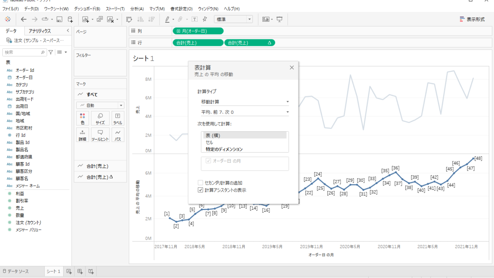
Task: Click the 月(オーダー日) pill in columns
Action: (x=198, y=31)
